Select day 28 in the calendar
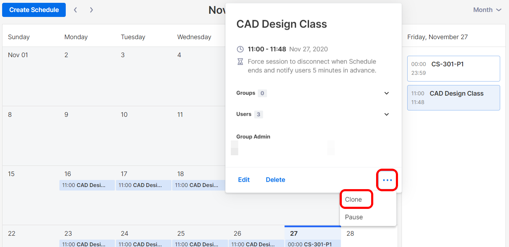 pyautogui.click(x=350, y=234)
